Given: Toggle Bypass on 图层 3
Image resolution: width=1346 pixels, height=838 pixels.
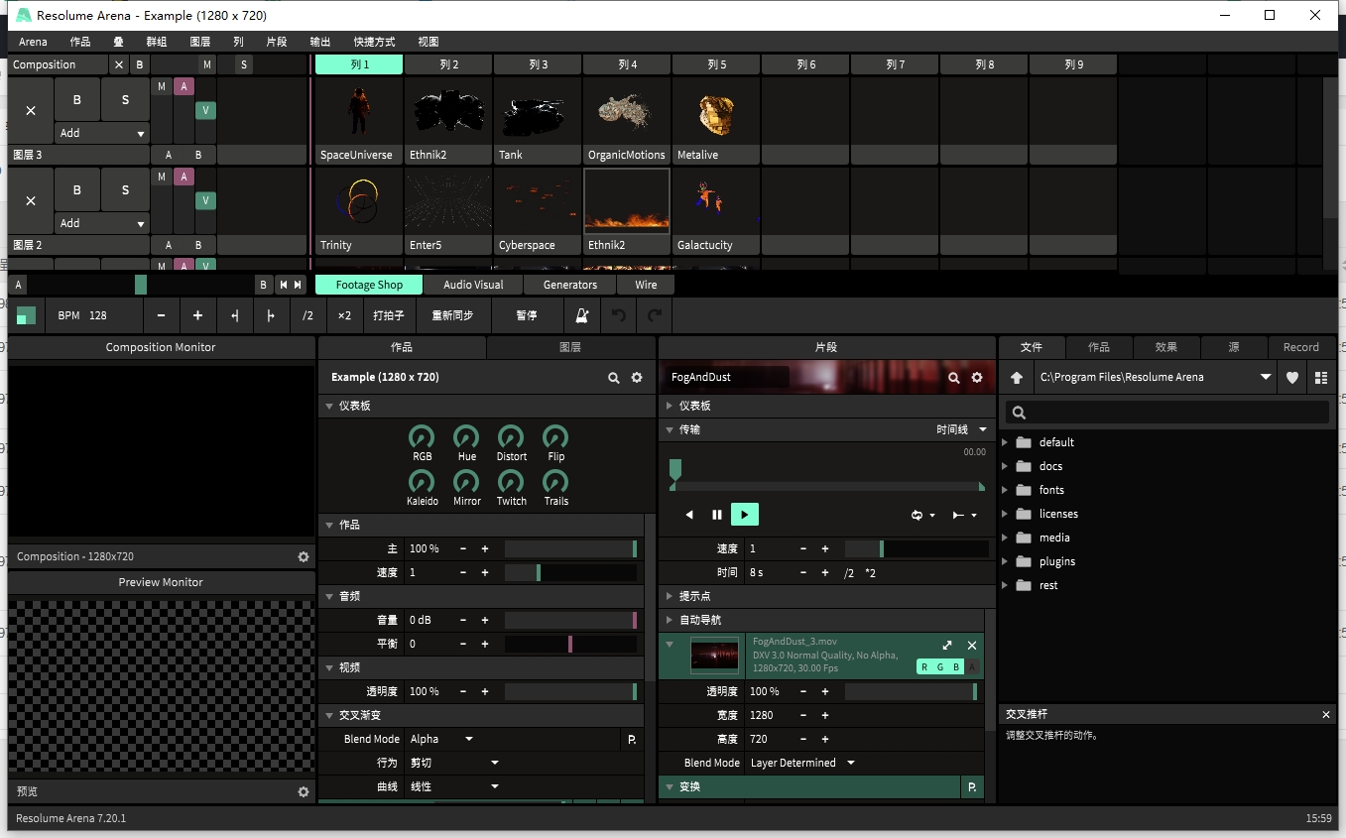Looking at the screenshot, I should coord(77,99).
